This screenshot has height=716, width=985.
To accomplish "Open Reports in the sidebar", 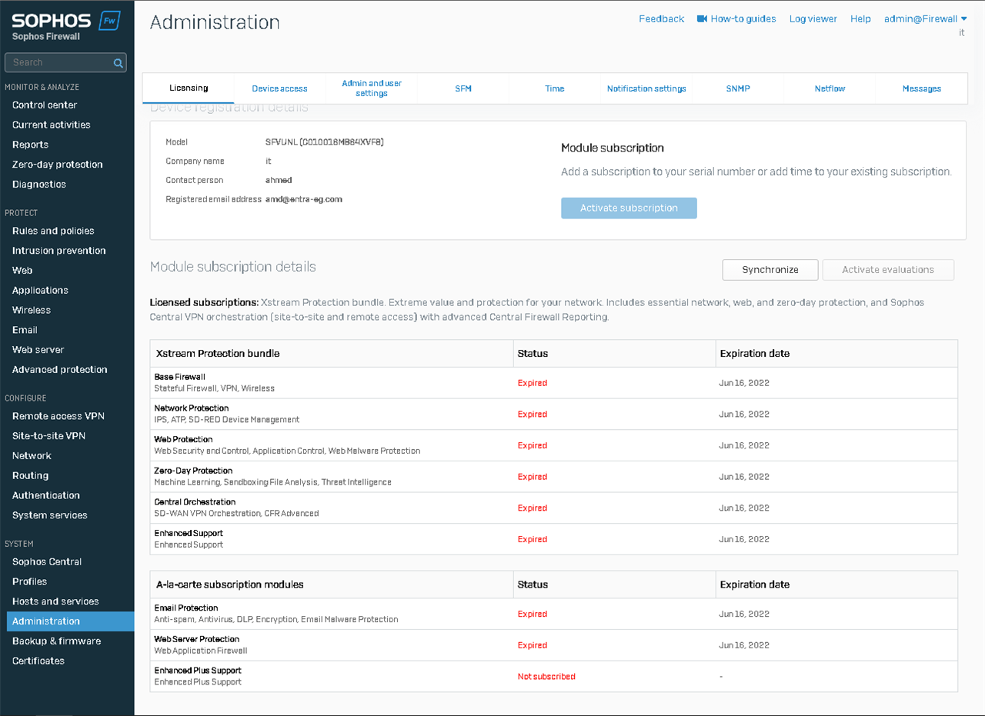I will (30, 145).
